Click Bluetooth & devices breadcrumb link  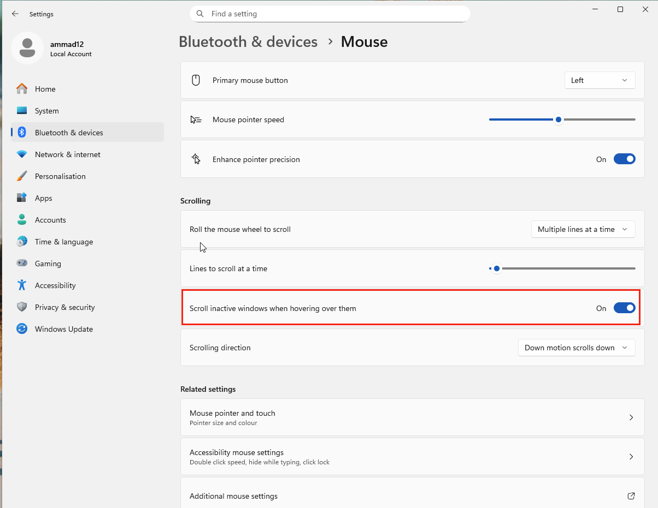248,42
